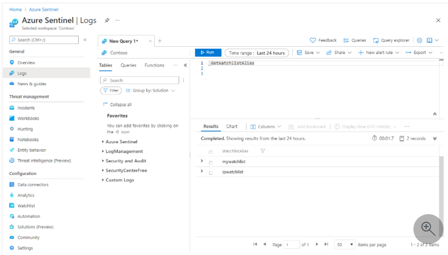
Task: Select the Results tab
Action: coord(211,126)
